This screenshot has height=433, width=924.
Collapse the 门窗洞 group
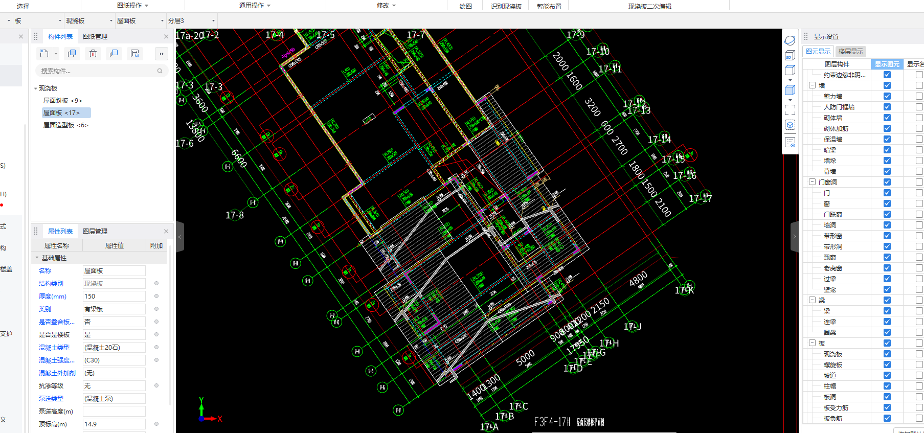812,182
